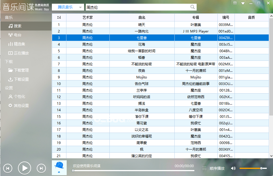This screenshot has width=273, height=176.
Task: Open 其他设置 other settings
Action: coord(19,106)
